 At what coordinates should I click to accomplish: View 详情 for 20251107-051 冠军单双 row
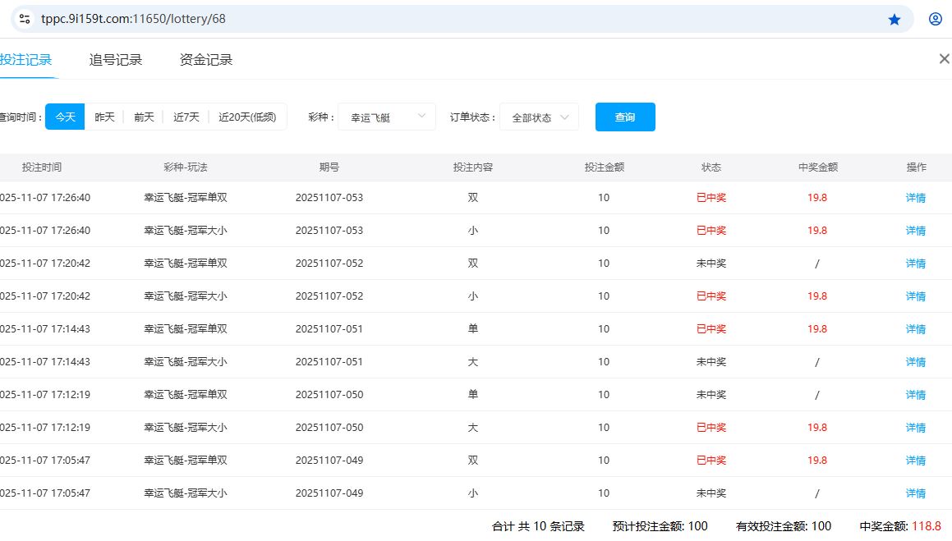point(915,329)
